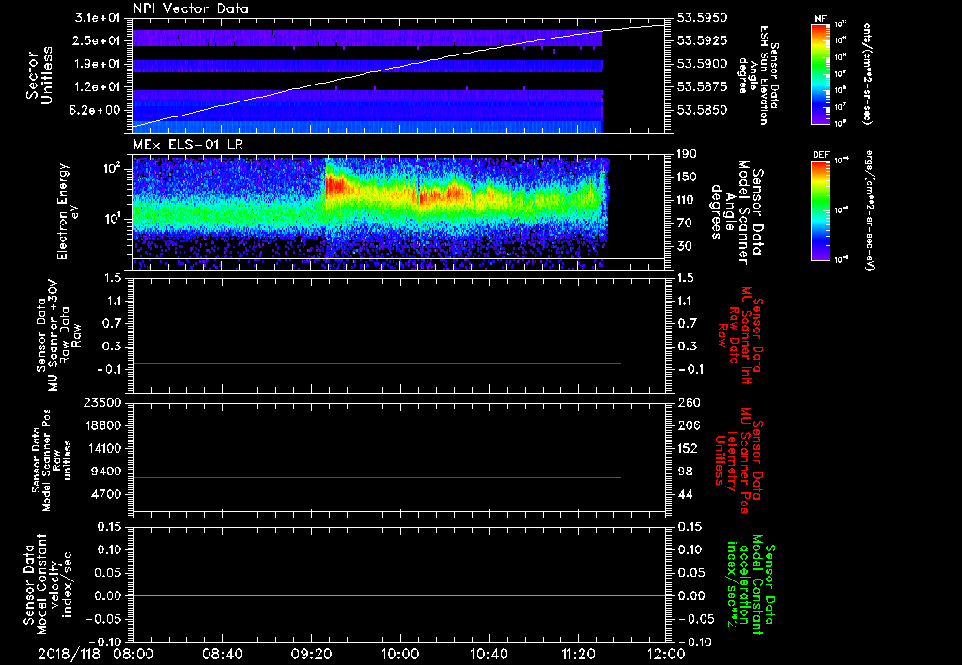962x665 pixels.
Task: Click the 10:40 time axis label
Action: [x=489, y=654]
